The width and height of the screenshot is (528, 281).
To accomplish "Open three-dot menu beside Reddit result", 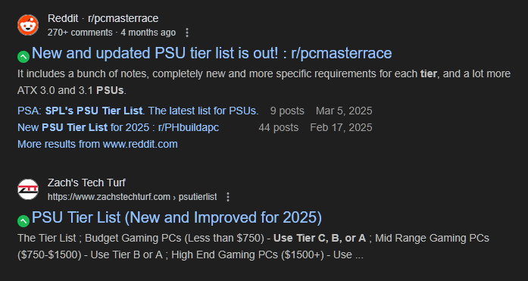I will click(x=187, y=33).
